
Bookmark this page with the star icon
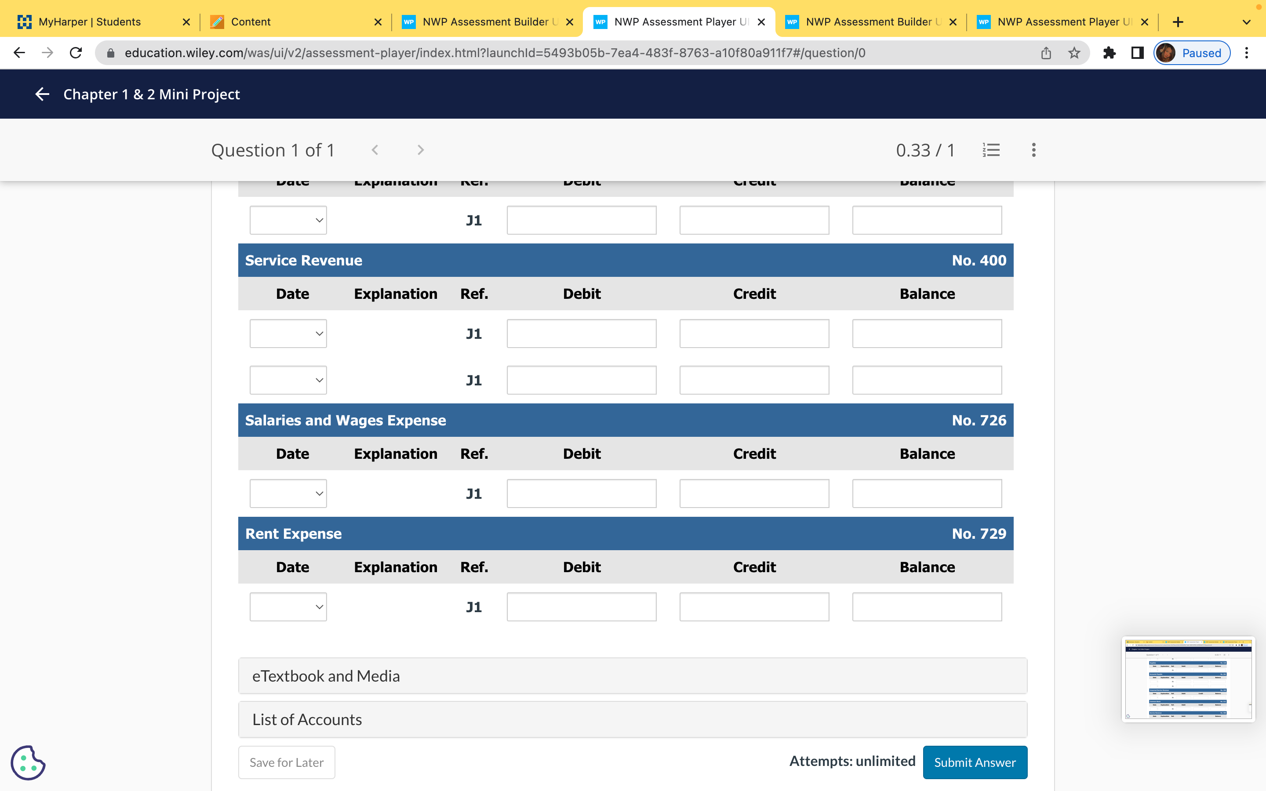click(x=1074, y=53)
